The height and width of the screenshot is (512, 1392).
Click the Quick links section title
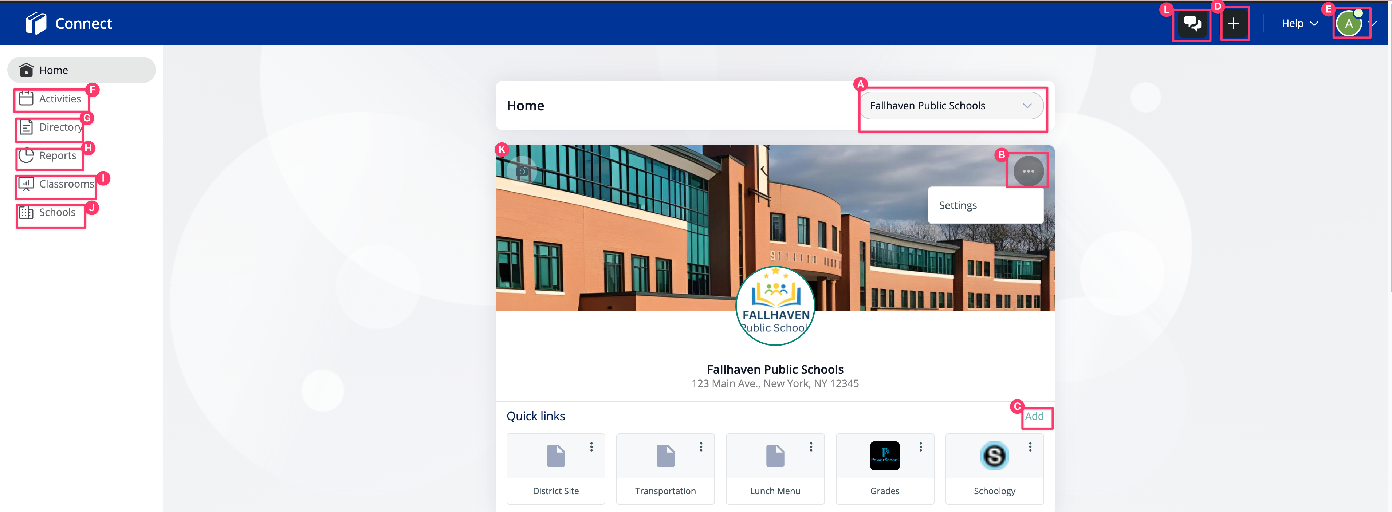535,416
